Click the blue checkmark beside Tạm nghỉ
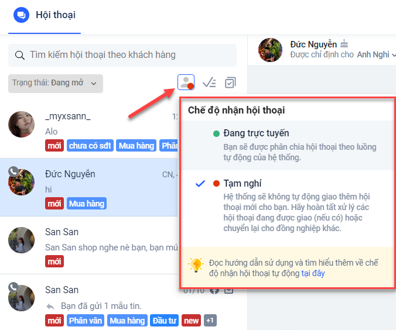Screen dimensions: 396x330 (200, 183)
